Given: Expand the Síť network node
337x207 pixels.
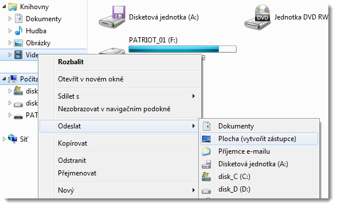Looking at the screenshot, I should pyautogui.click(x=4, y=139).
